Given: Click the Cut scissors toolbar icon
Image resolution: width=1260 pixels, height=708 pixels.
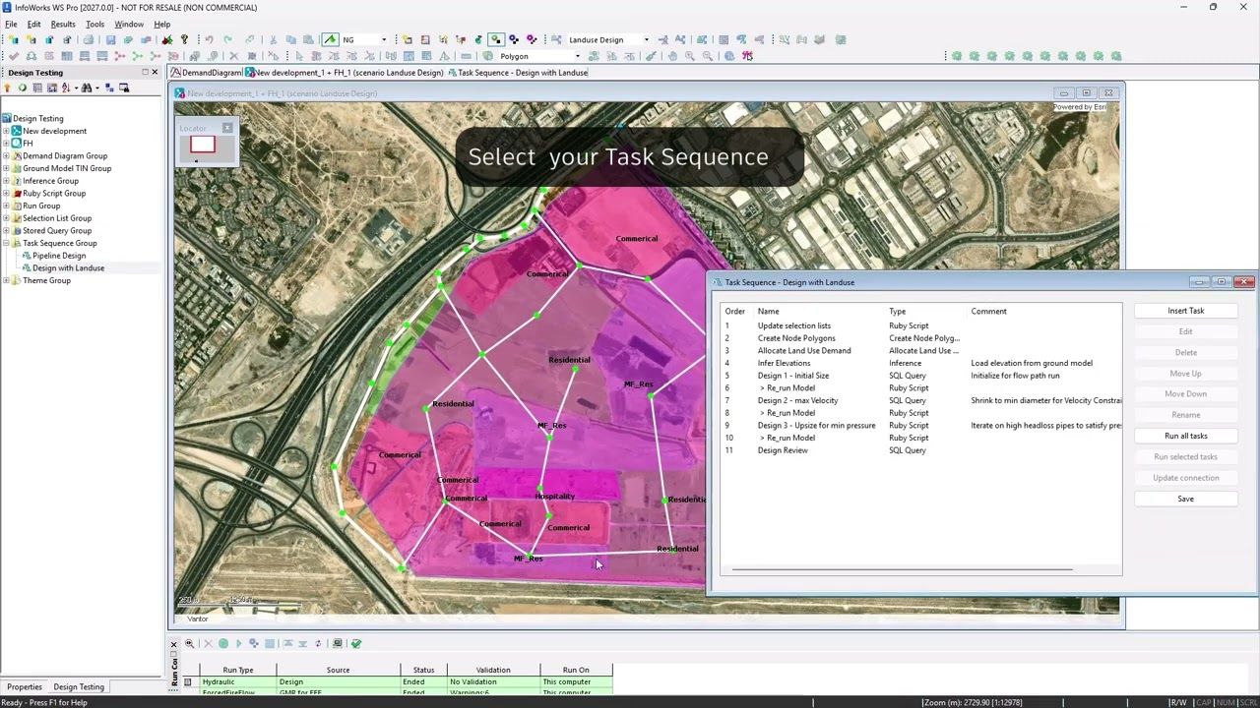Looking at the screenshot, I should tap(273, 40).
